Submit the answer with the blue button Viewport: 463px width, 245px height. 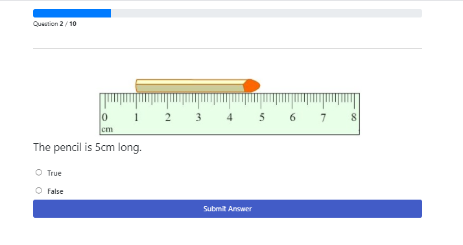(228, 209)
